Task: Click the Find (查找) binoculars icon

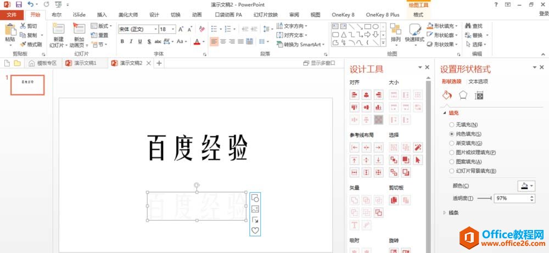Action: [467, 26]
